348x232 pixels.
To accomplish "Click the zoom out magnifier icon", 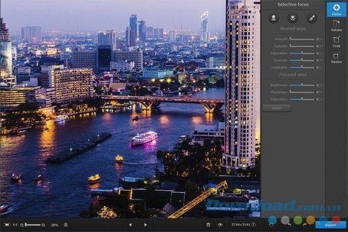I will tap(22, 225).
